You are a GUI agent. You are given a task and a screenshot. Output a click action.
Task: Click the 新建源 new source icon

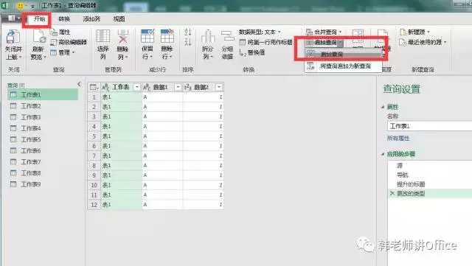click(403, 32)
